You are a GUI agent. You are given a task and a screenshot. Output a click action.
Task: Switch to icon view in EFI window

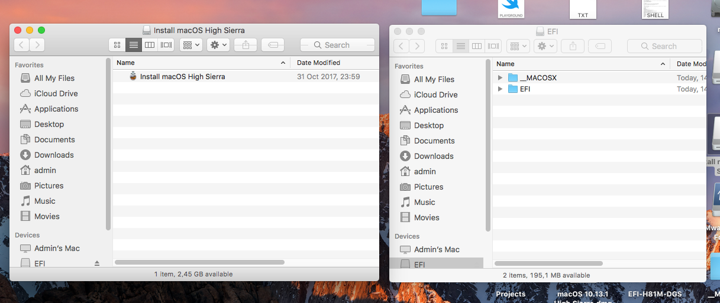[444, 46]
